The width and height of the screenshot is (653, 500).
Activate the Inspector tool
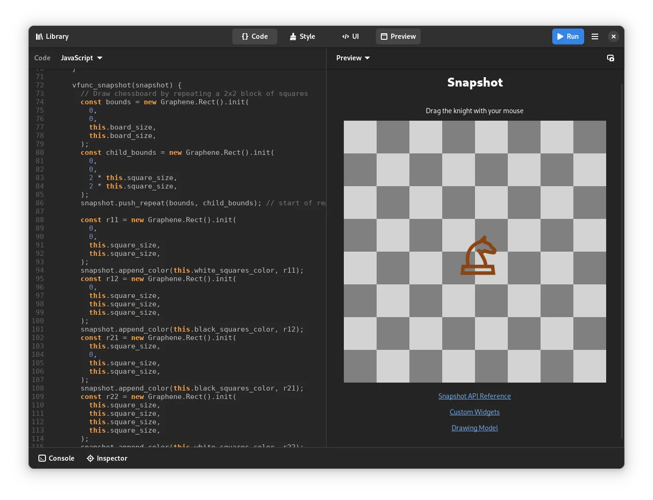pos(107,458)
